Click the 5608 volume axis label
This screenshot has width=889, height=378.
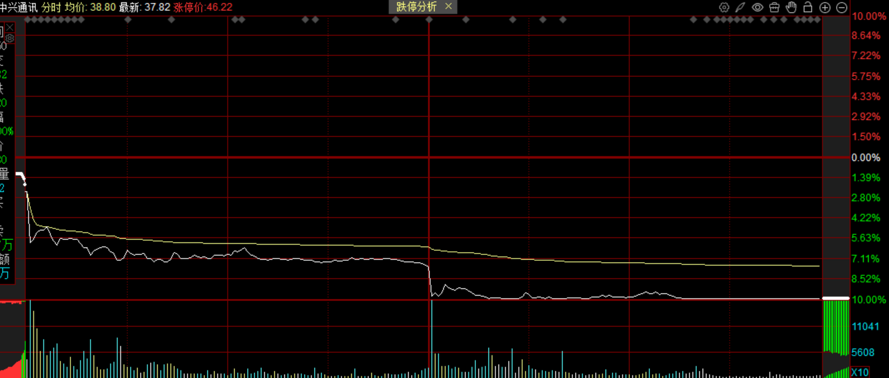click(863, 352)
